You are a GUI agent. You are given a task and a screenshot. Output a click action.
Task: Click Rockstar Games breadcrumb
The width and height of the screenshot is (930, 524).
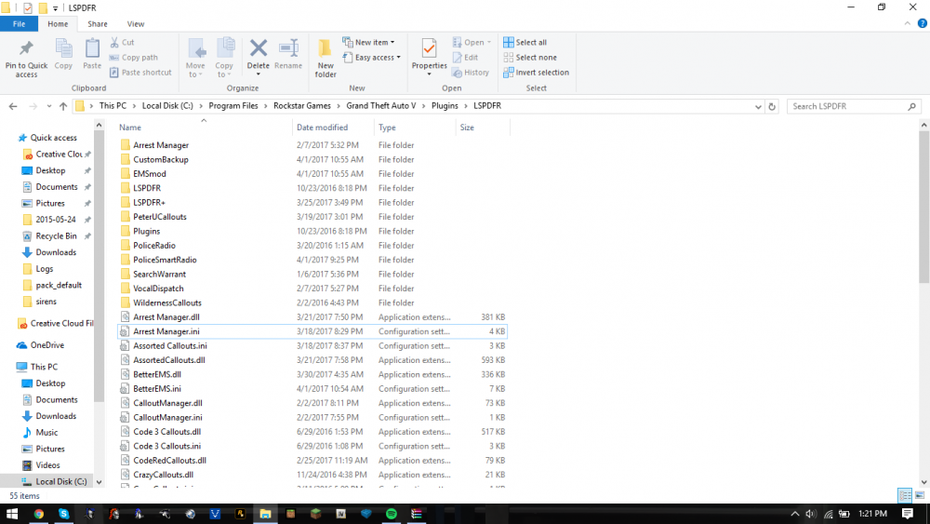[x=302, y=105]
